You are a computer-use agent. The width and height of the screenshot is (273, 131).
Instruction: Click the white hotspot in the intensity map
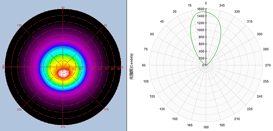click(64, 73)
